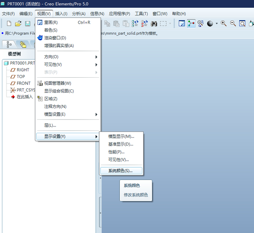Select the 在此插入 insert marker
This screenshot has height=233, width=254.
click(22, 97)
